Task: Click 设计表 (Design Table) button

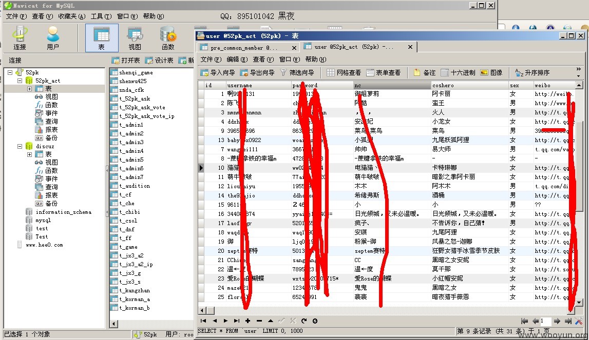Action: (x=159, y=61)
